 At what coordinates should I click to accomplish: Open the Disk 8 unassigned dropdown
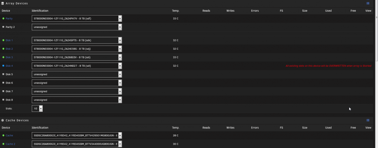coord(77,100)
